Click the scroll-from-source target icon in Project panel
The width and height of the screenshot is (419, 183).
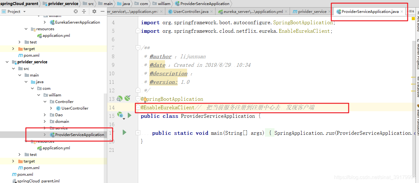click(x=76, y=11)
